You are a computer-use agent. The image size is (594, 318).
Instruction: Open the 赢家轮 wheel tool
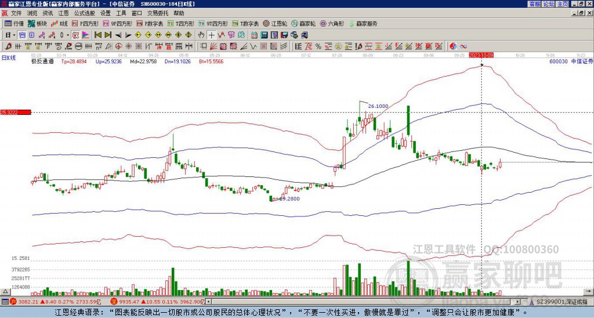[x=303, y=23]
